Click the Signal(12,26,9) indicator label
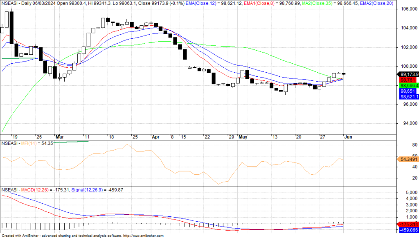419x238 pixels. tap(89, 190)
